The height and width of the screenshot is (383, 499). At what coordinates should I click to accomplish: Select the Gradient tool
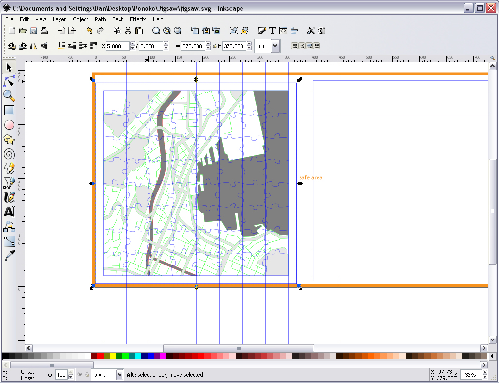point(9,241)
